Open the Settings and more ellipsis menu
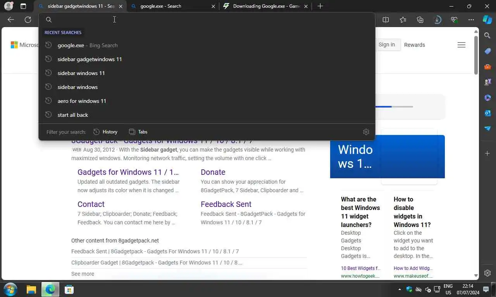Image resolution: width=496 pixels, height=297 pixels. 471,20
